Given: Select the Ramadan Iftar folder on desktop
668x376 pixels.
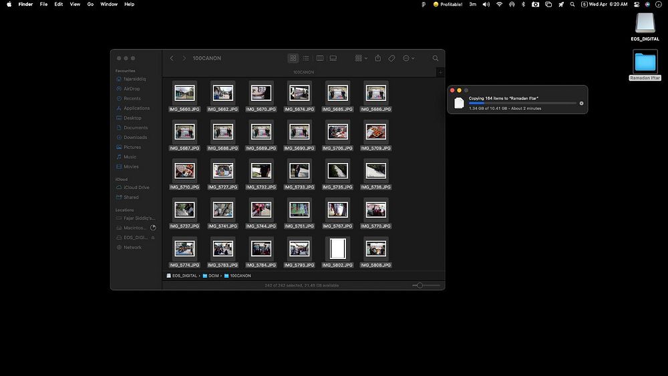Looking at the screenshot, I should (x=645, y=65).
